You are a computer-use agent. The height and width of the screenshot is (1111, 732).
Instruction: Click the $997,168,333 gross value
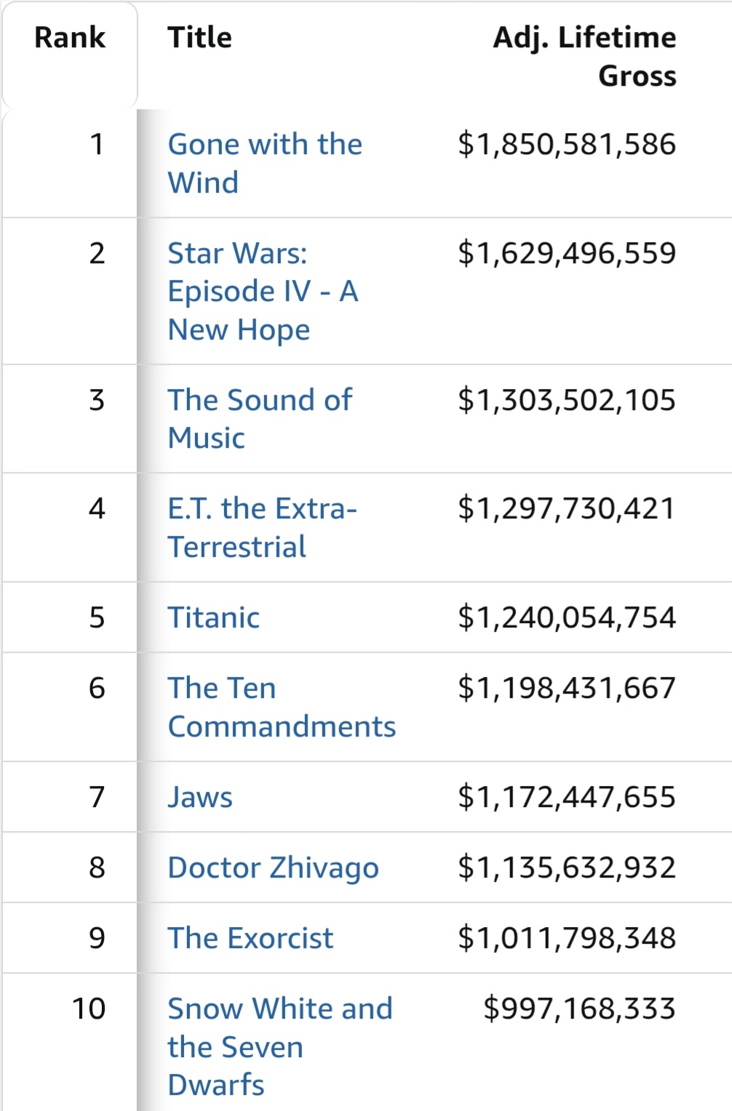pyautogui.click(x=579, y=1008)
